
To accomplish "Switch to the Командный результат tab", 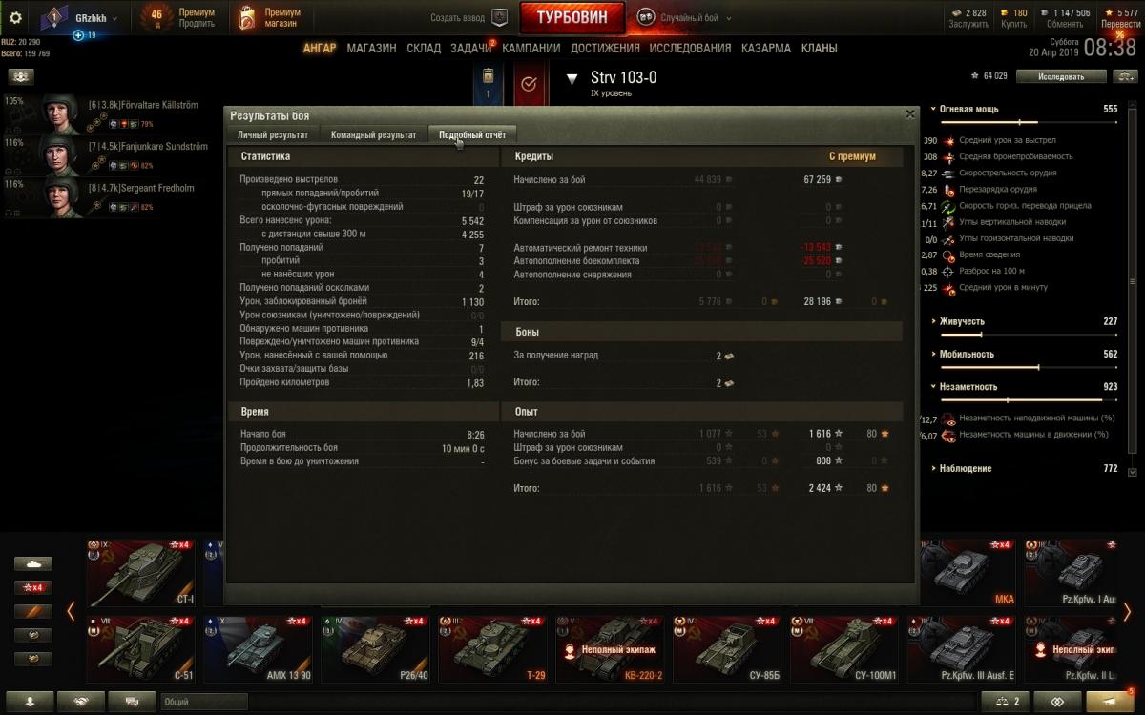I will coord(374,134).
